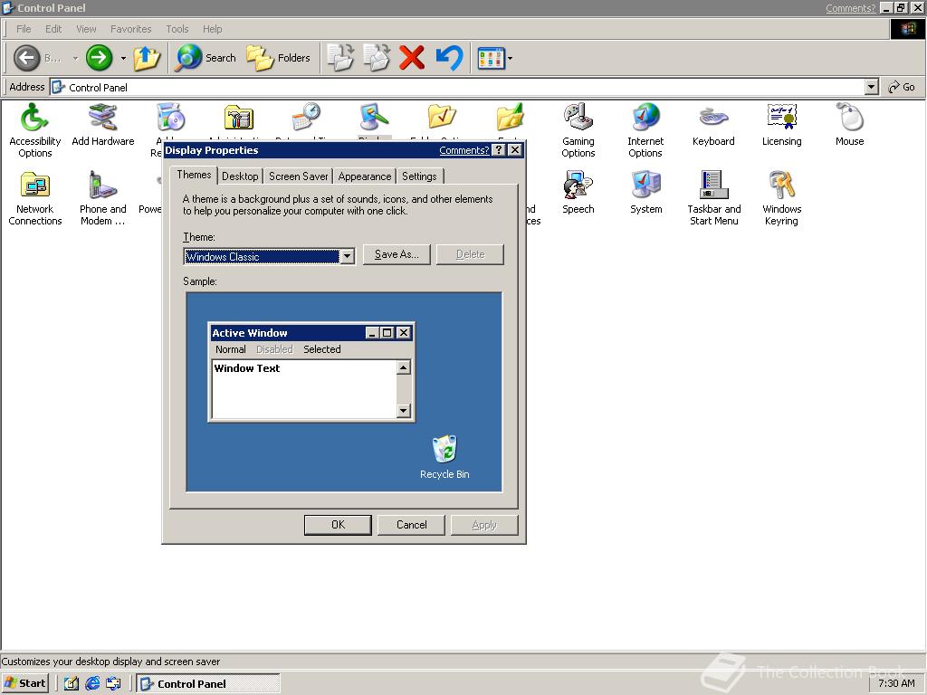Open the Views toolbar button
927x695 pixels.
pos(491,58)
